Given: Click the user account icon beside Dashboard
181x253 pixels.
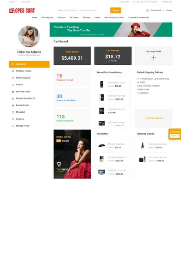Looking at the screenshot, I should coord(147,10).
